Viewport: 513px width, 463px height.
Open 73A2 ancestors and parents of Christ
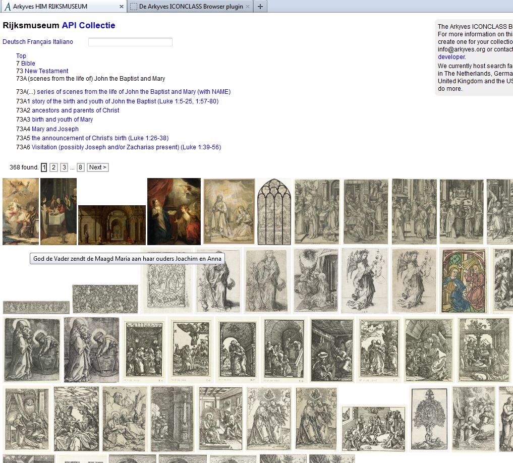pos(75,110)
